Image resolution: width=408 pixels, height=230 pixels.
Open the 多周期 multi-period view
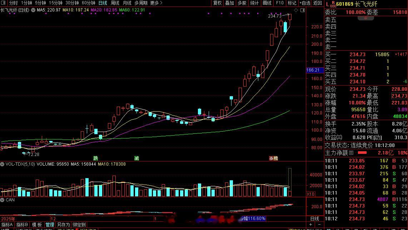(x=141, y=3)
